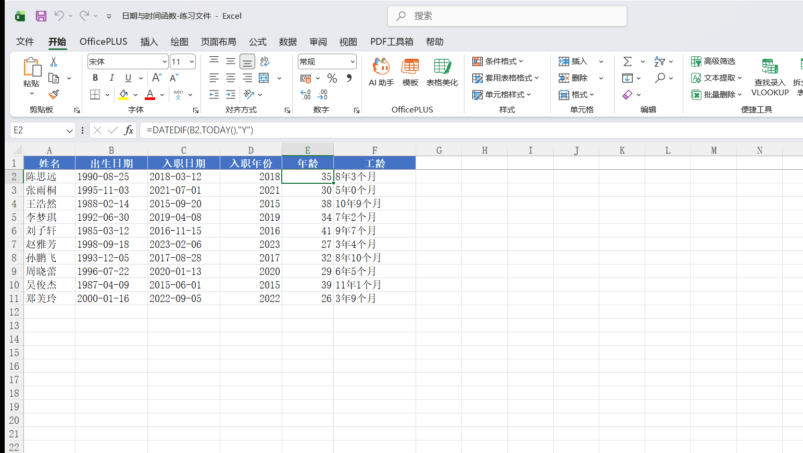Viewport: 803px width, 453px height.
Task: Click the Save icon in the title bar
Action: tap(41, 16)
